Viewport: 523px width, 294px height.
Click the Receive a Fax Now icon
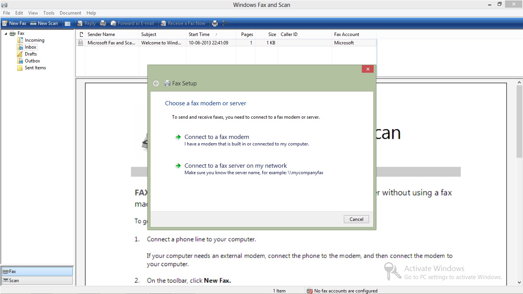click(183, 23)
